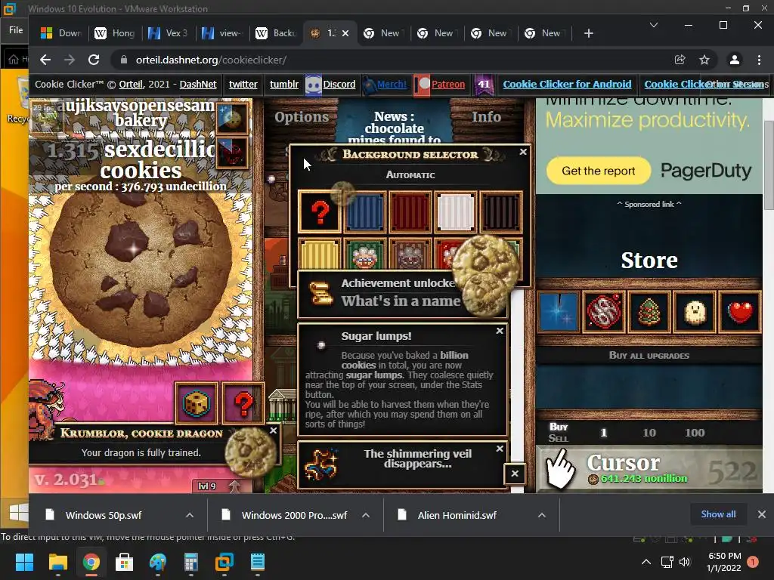Open a new browser tab with plus
This screenshot has height=580, width=774.
pyautogui.click(x=588, y=33)
